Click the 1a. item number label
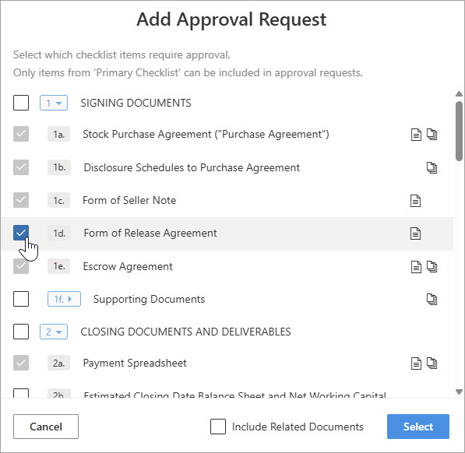Image resolution: width=465 pixels, height=453 pixels. click(x=58, y=135)
